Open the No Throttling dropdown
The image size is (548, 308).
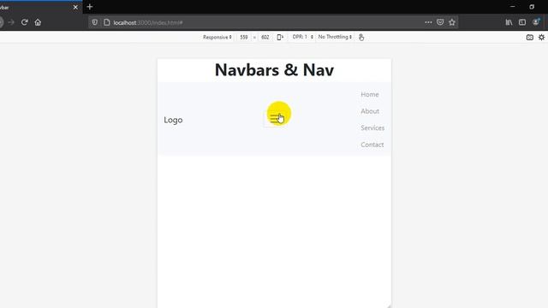pos(335,37)
